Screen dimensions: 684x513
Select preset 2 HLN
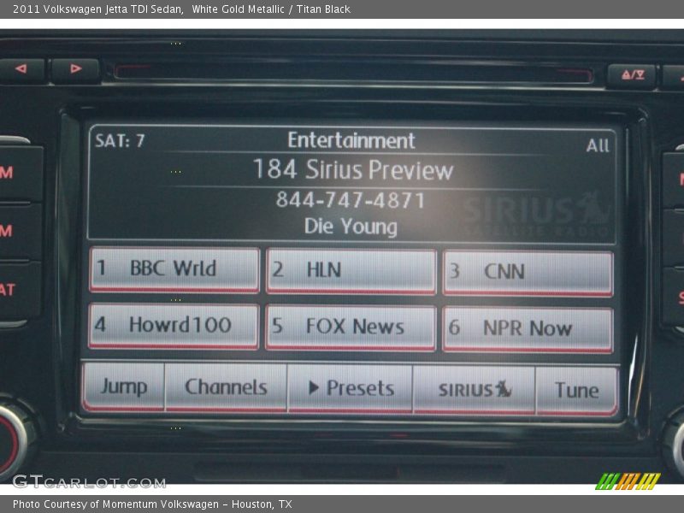[351, 271]
